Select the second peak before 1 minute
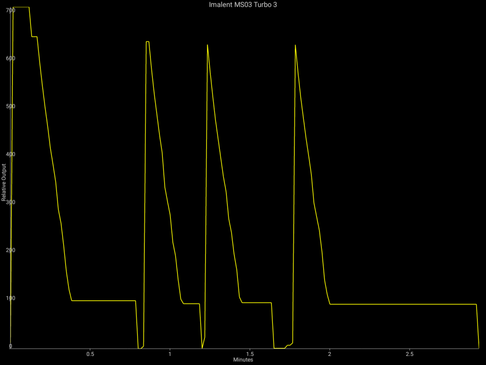The width and height of the screenshot is (486, 365). click(148, 42)
